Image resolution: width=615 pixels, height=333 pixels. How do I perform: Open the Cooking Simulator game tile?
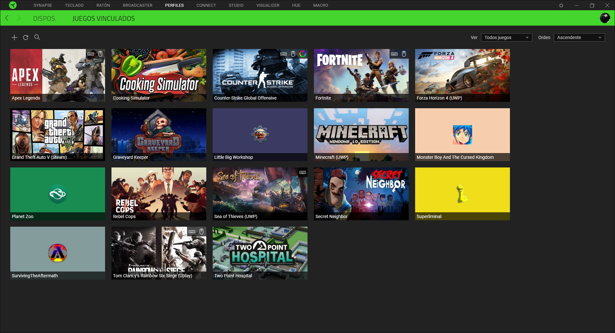click(x=159, y=75)
